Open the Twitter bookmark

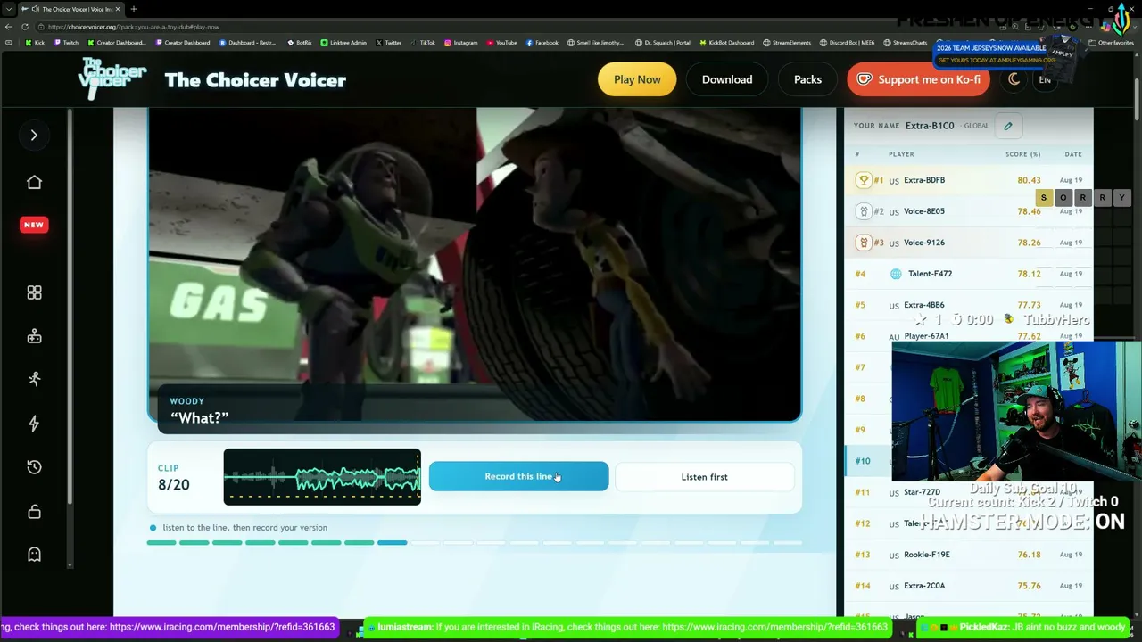pyautogui.click(x=388, y=43)
